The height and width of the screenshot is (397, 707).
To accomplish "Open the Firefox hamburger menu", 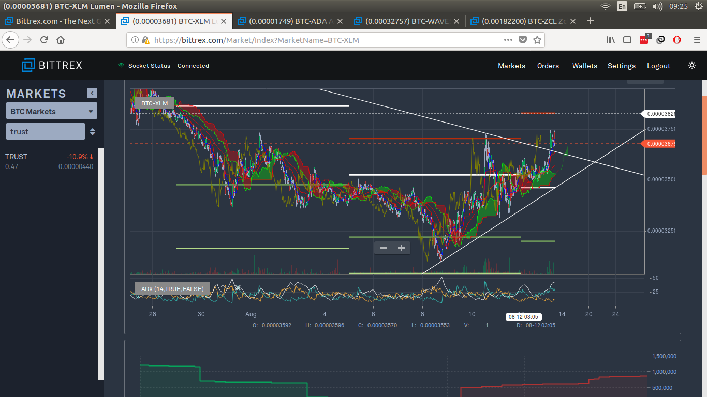I will click(697, 40).
